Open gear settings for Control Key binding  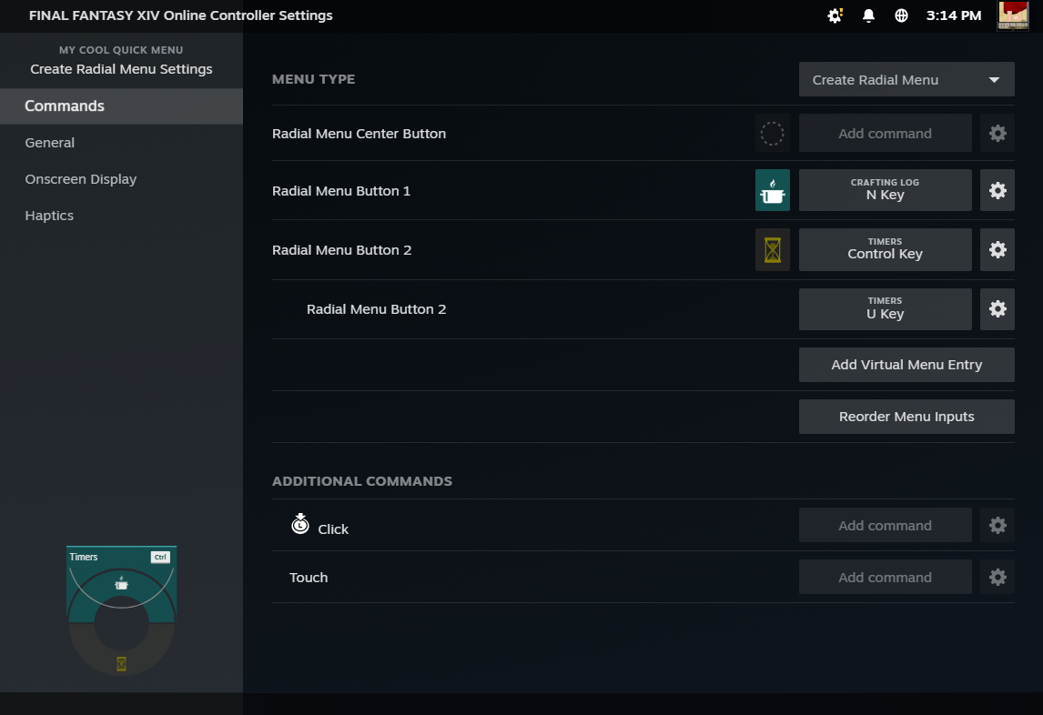(x=997, y=249)
